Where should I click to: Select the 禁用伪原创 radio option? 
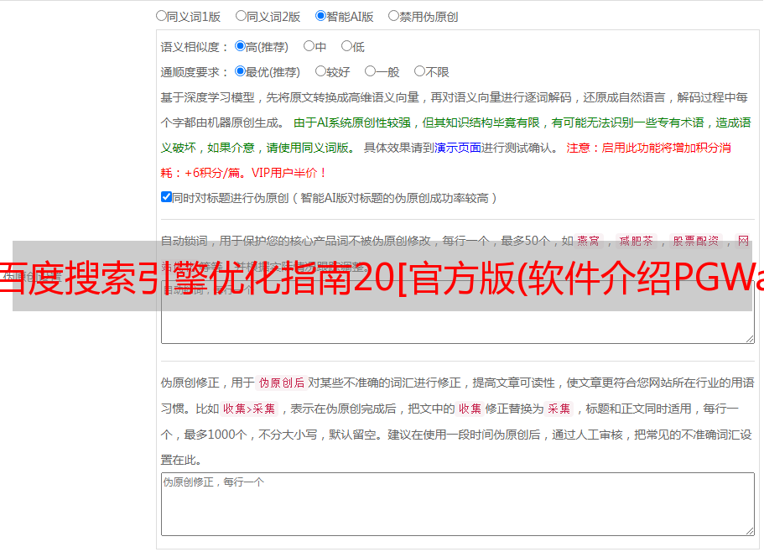(393, 16)
